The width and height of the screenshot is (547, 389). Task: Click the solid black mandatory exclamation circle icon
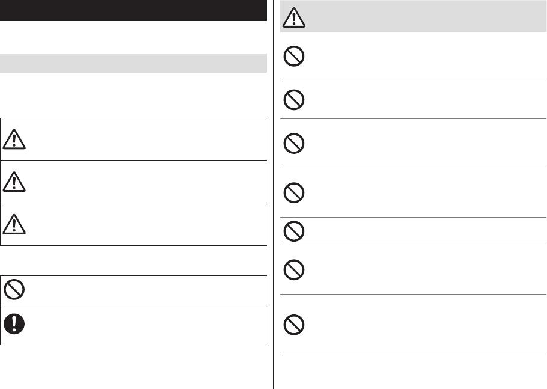[x=14, y=324]
